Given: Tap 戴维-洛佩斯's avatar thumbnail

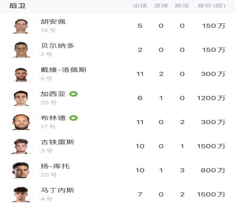Looking at the screenshot, I should click(x=21, y=74).
